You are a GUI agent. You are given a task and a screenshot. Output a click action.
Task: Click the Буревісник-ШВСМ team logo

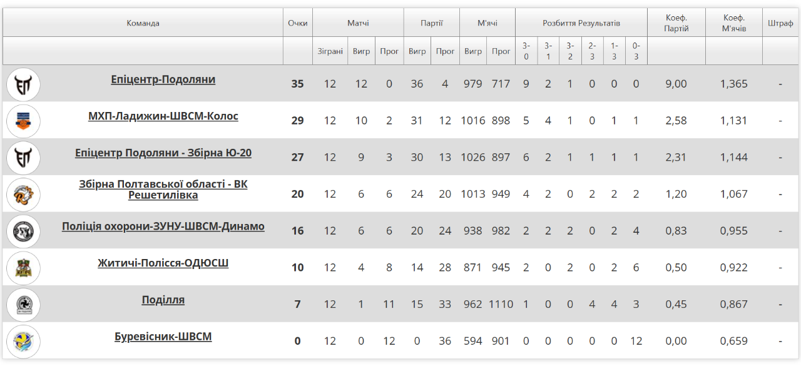click(23, 342)
